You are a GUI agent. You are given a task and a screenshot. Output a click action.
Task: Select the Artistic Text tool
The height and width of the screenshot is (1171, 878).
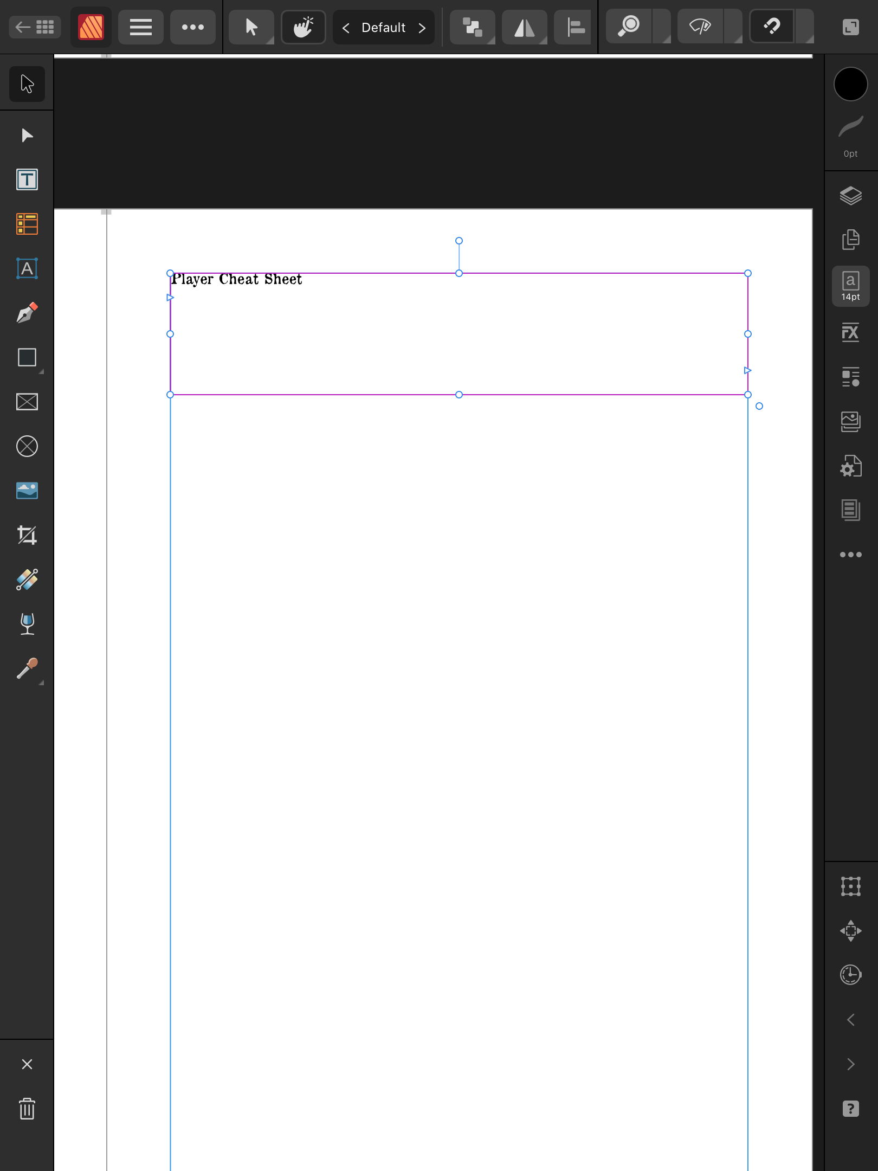click(x=27, y=268)
